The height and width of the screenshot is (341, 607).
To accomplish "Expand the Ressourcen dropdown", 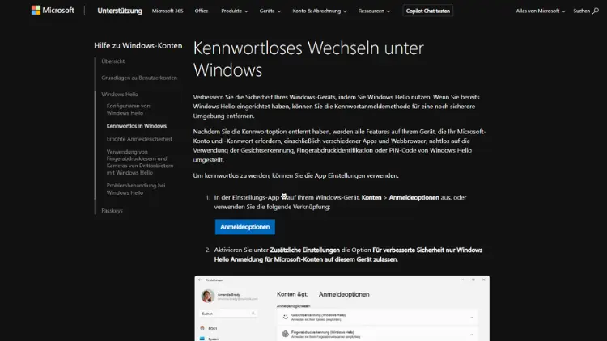I will pos(375,11).
